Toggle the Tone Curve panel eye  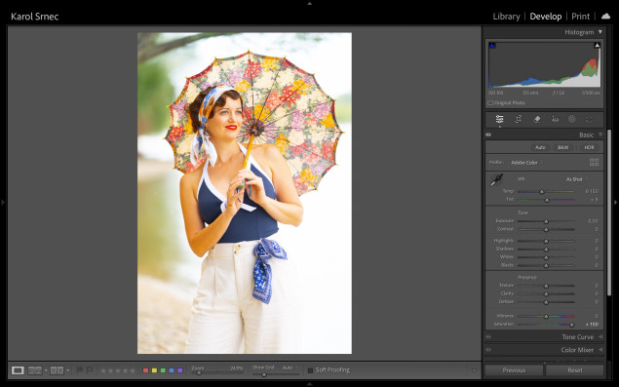pyautogui.click(x=488, y=337)
